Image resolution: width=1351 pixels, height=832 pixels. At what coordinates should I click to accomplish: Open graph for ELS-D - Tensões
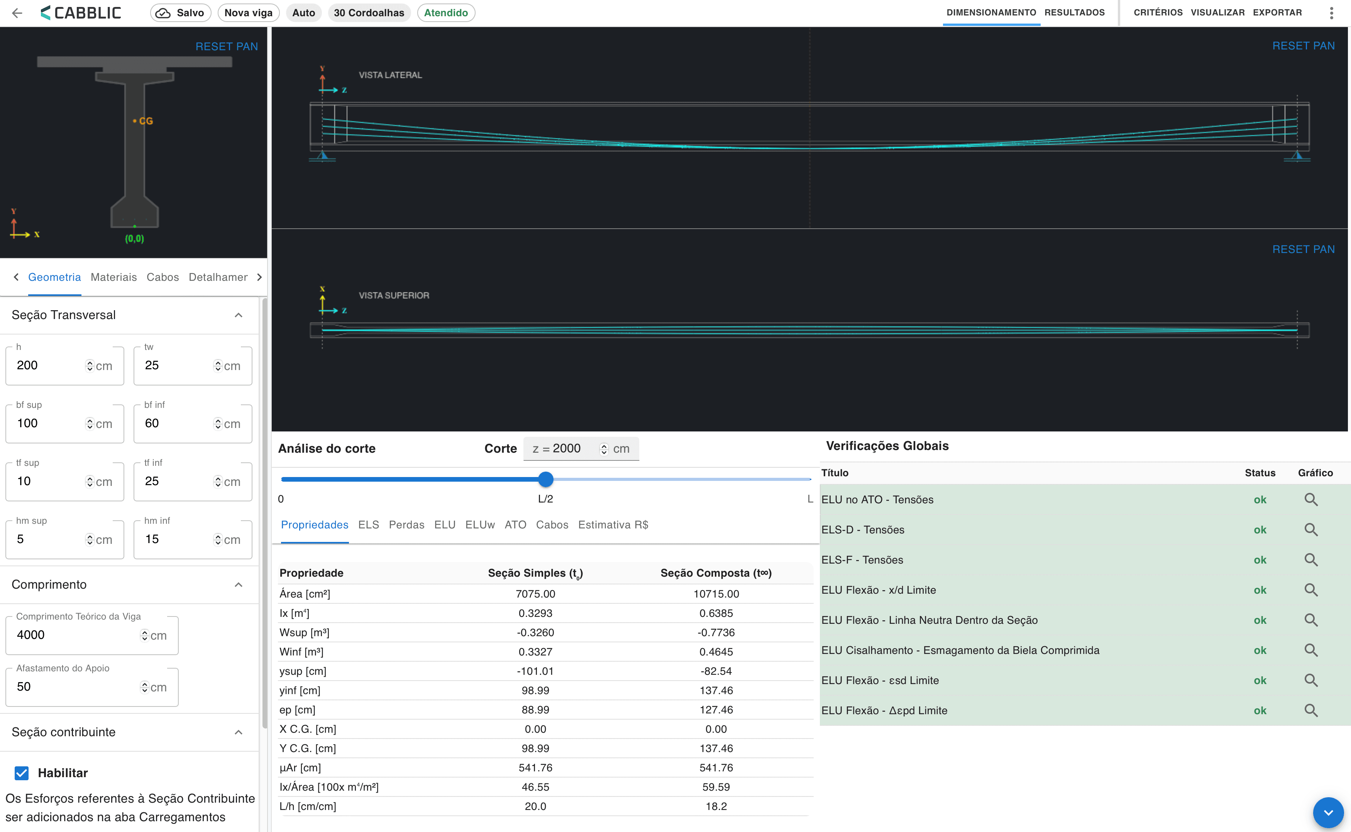1311,530
